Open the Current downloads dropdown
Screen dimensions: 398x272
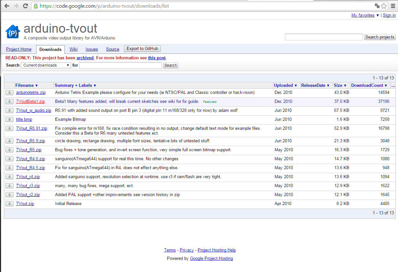tap(46, 65)
